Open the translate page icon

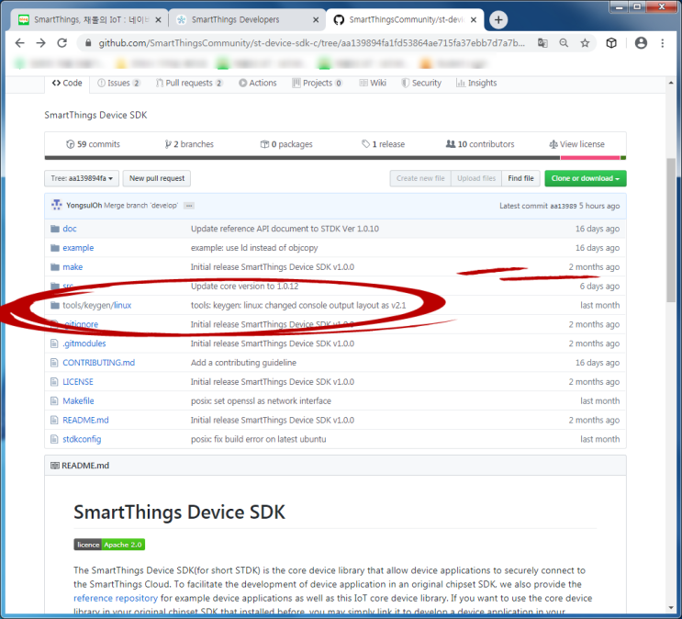click(x=542, y=42)
